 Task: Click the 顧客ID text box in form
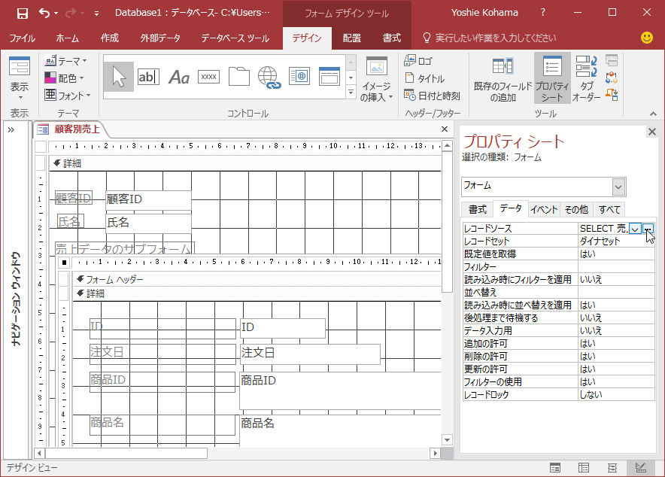click(x=148, y=199)
